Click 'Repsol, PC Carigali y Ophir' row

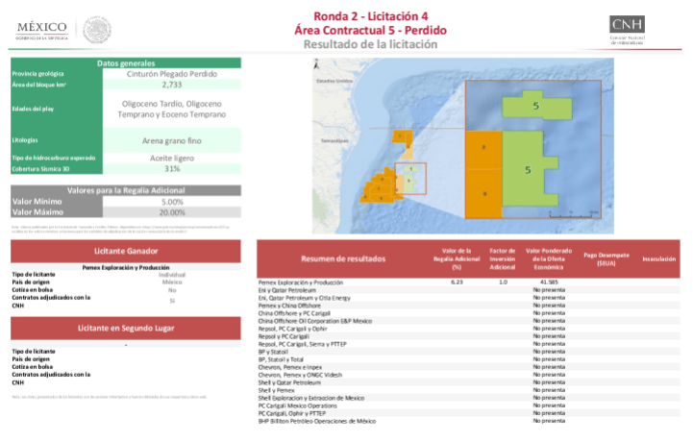468,329
